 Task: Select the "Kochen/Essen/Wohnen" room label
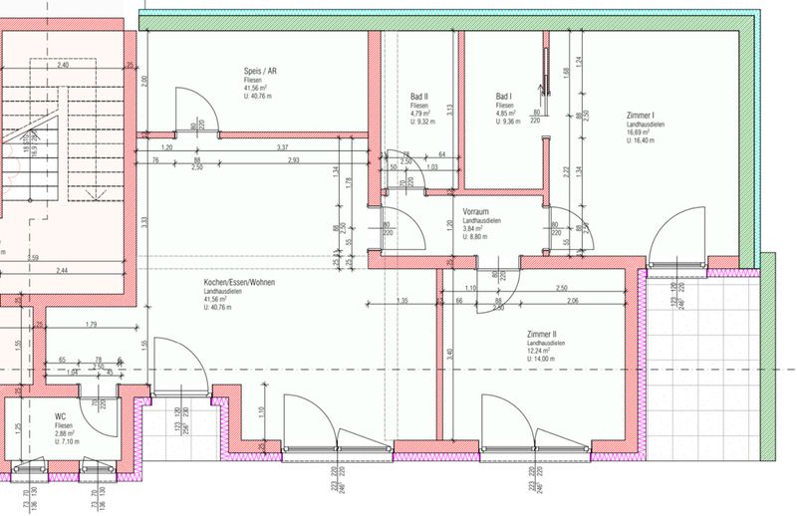[x=238, y=283]
